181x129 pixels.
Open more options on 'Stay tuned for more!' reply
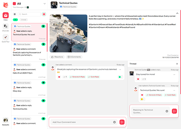click(174, 75)
